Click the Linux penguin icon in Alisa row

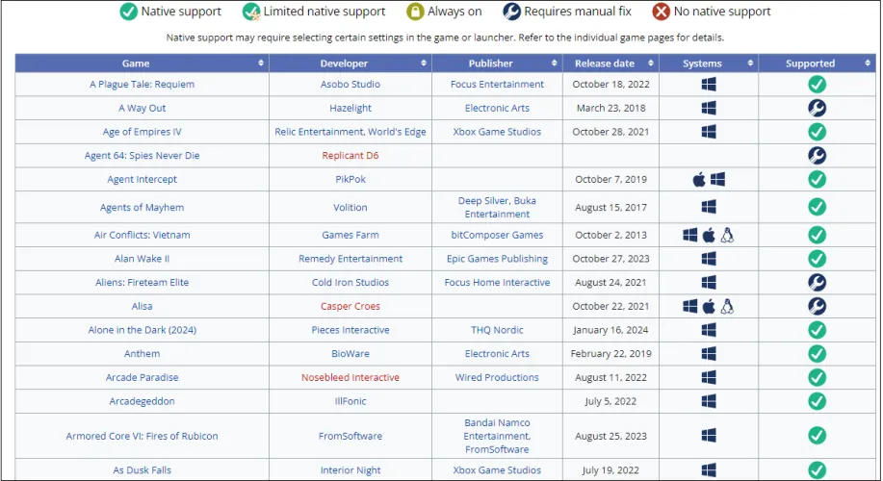click(x=727, y=307)
